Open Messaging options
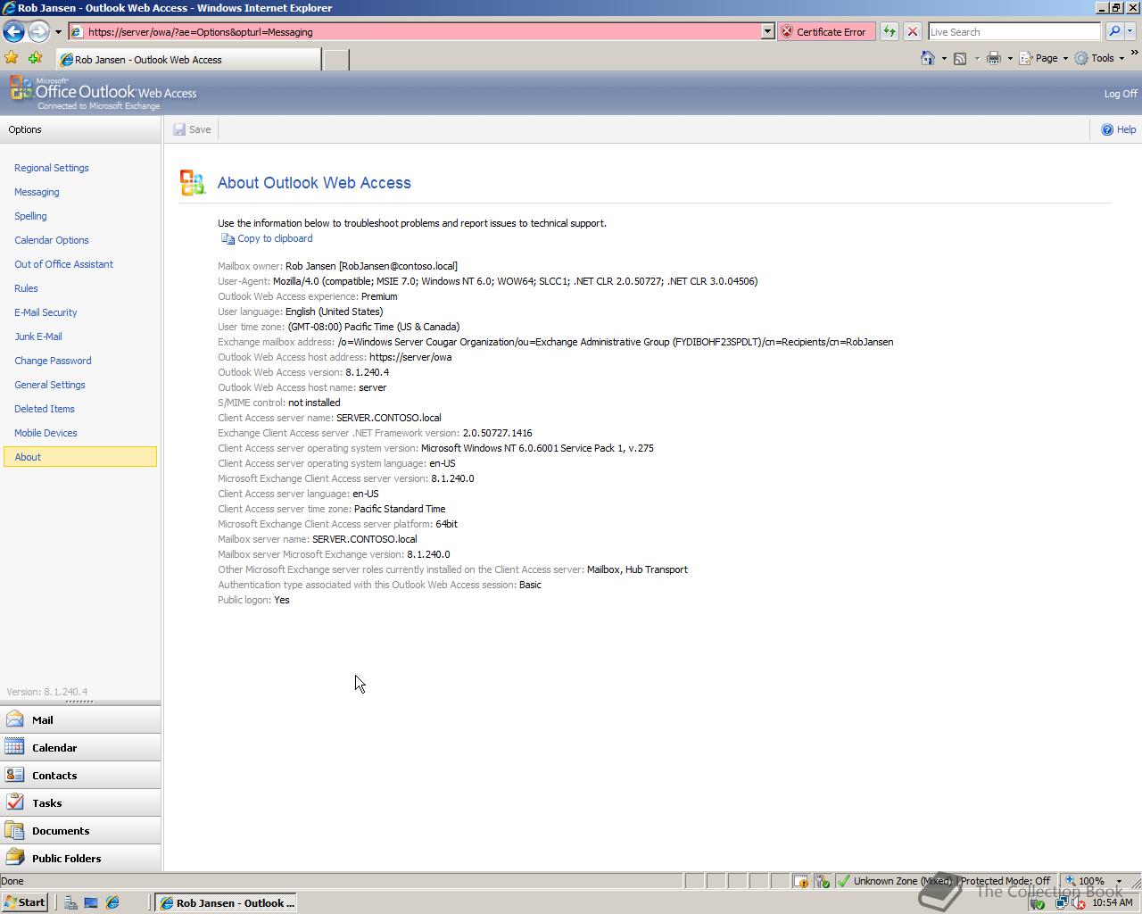Viewport: 1142px width, 914px height. pyautogui.click(x=37, y=192)
